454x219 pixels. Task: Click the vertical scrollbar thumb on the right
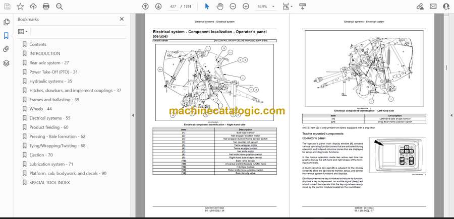click(446, 67)
